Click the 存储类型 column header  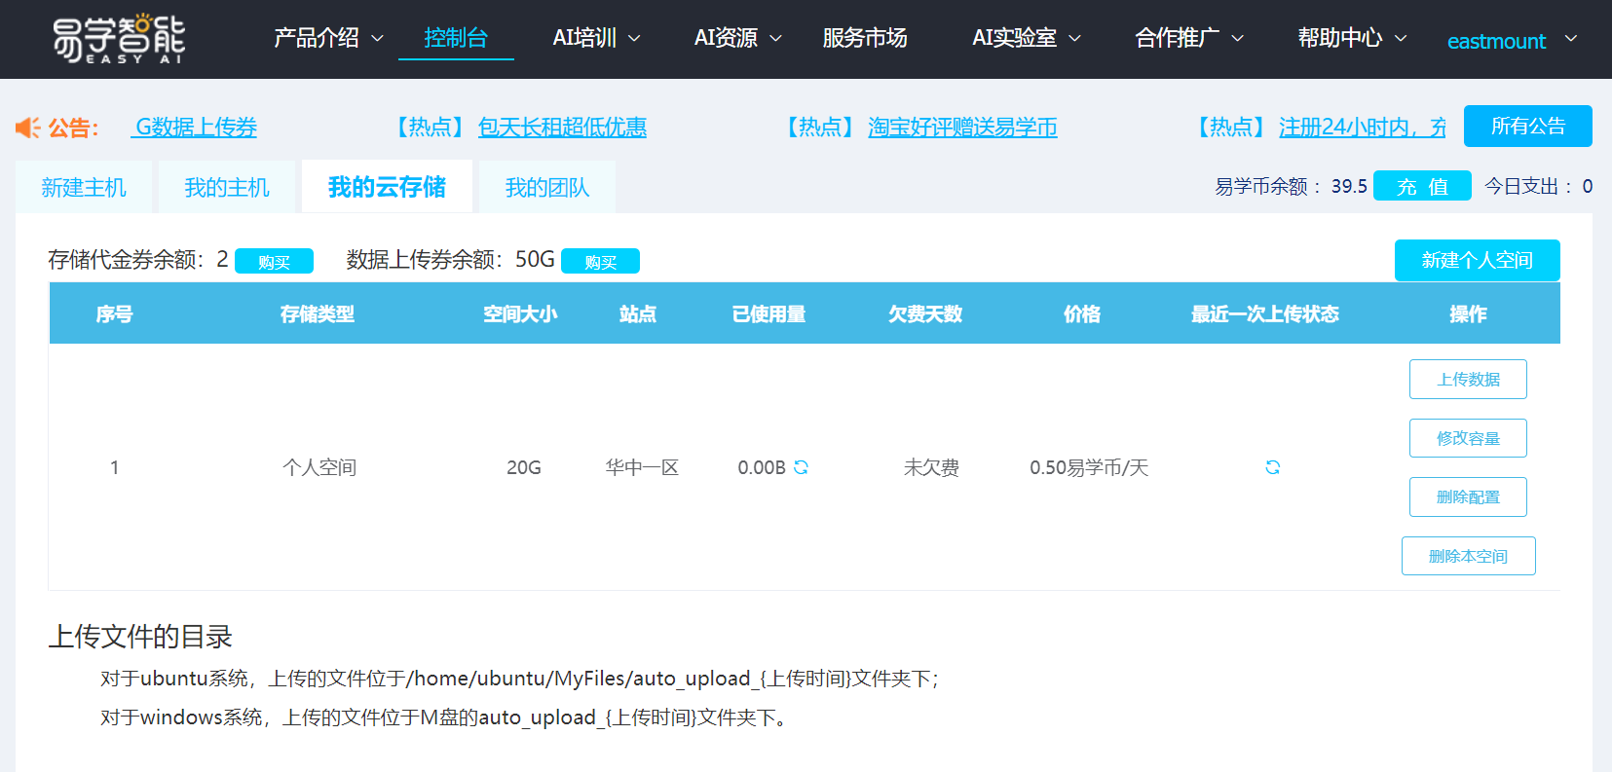(x=317, y=313)
